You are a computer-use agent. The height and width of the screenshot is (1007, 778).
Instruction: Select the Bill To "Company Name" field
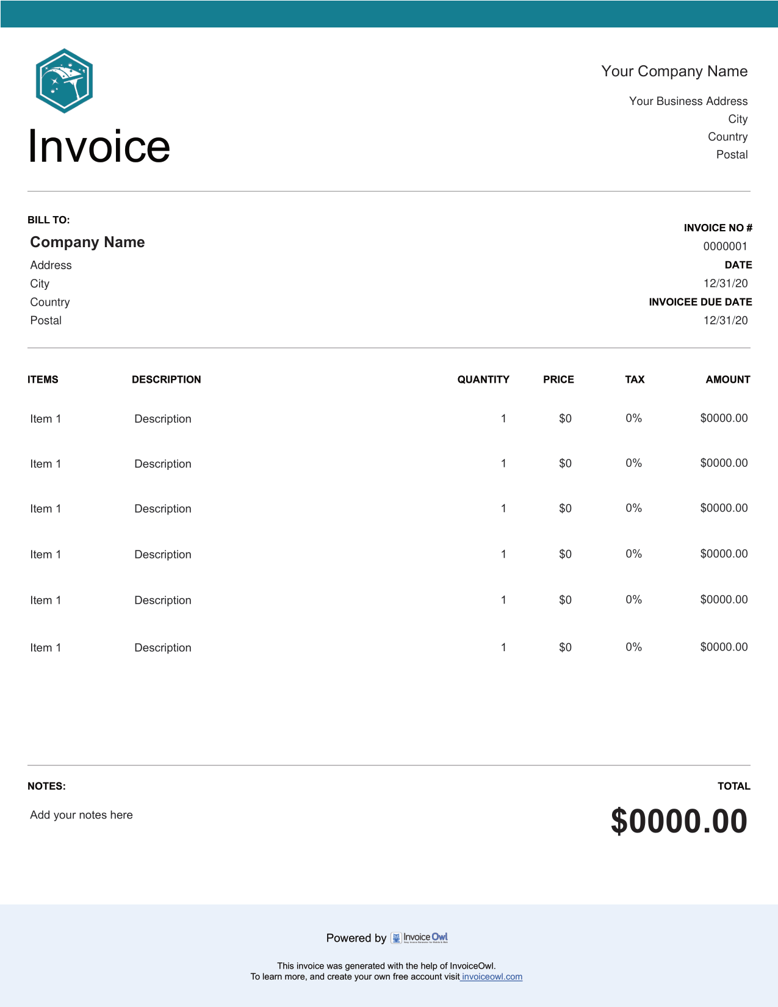[87, 242]
